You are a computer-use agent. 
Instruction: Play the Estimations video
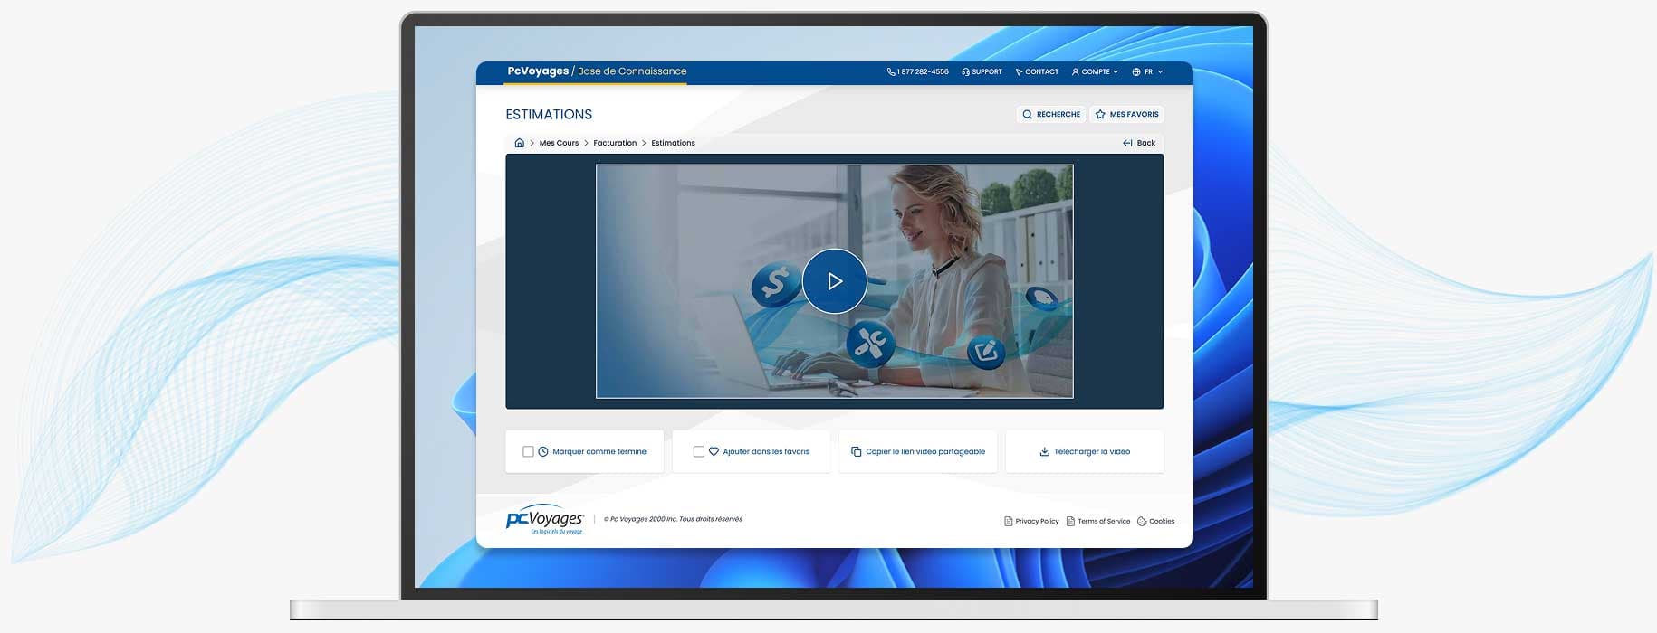834,281
